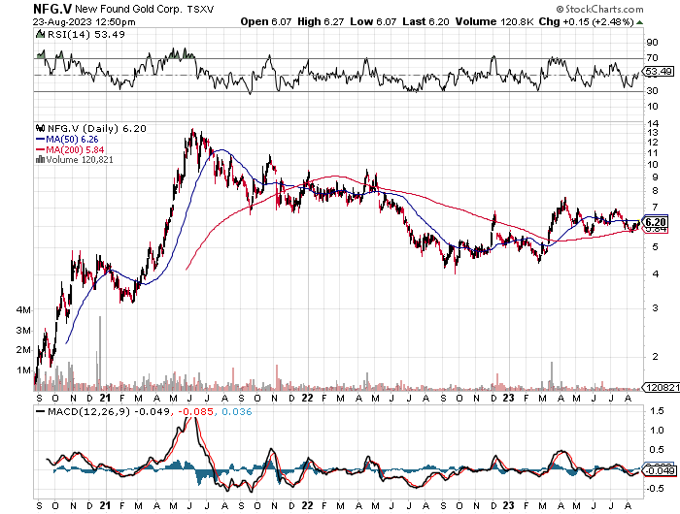Click the 6.20 last price tag on price axis
The height and width of the screenshot is (514, 680).
click(656, 223)
